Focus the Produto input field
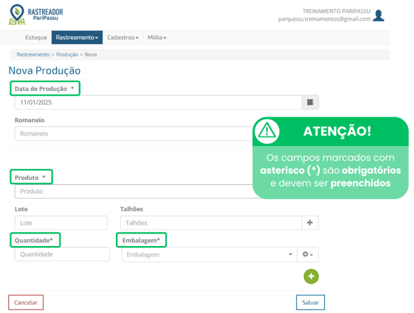 pyautogui.click(x=134, y=191)
